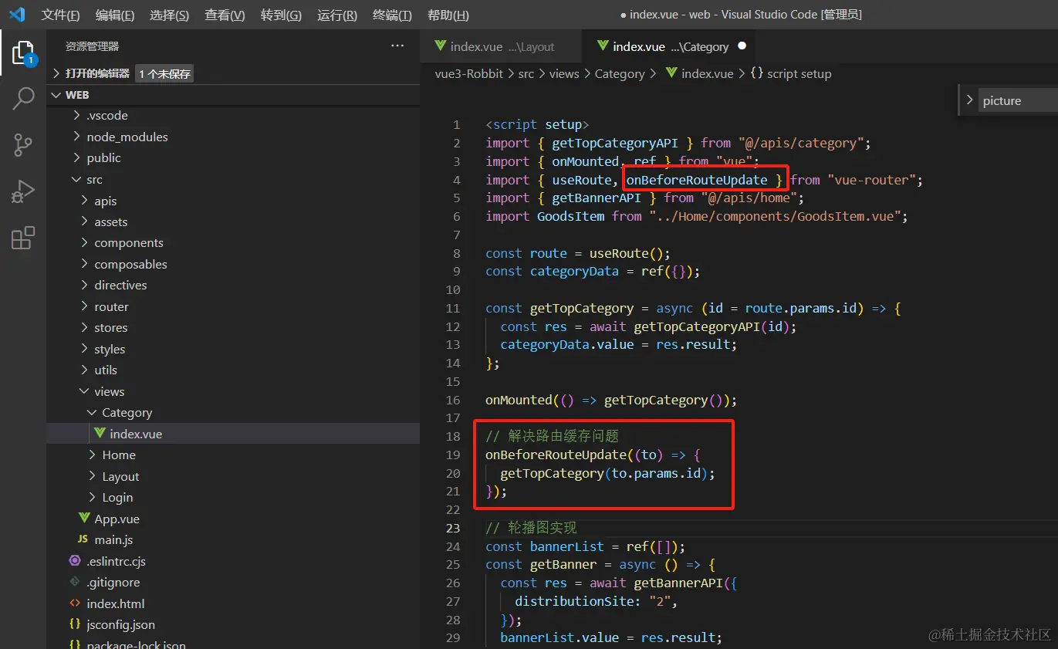This screenshot has width=1058, height=649.
Task: Click the onMounted call on line 16
Action: click(x=519, y=400)
